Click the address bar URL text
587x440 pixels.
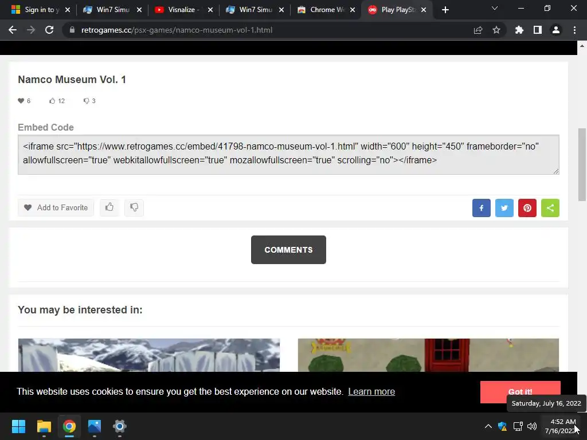pyautogui.click(x=177, y=30)
